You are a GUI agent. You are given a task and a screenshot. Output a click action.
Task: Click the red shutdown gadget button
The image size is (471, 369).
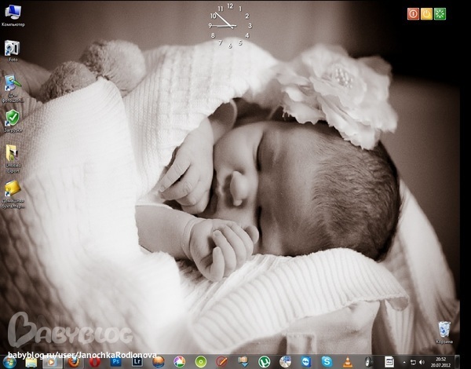tap(413, 13)
